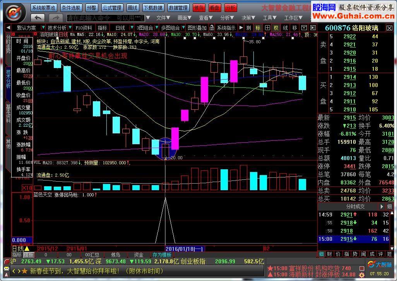
Task: Expand the command input dropdown arrow
Action: (148, 18)
